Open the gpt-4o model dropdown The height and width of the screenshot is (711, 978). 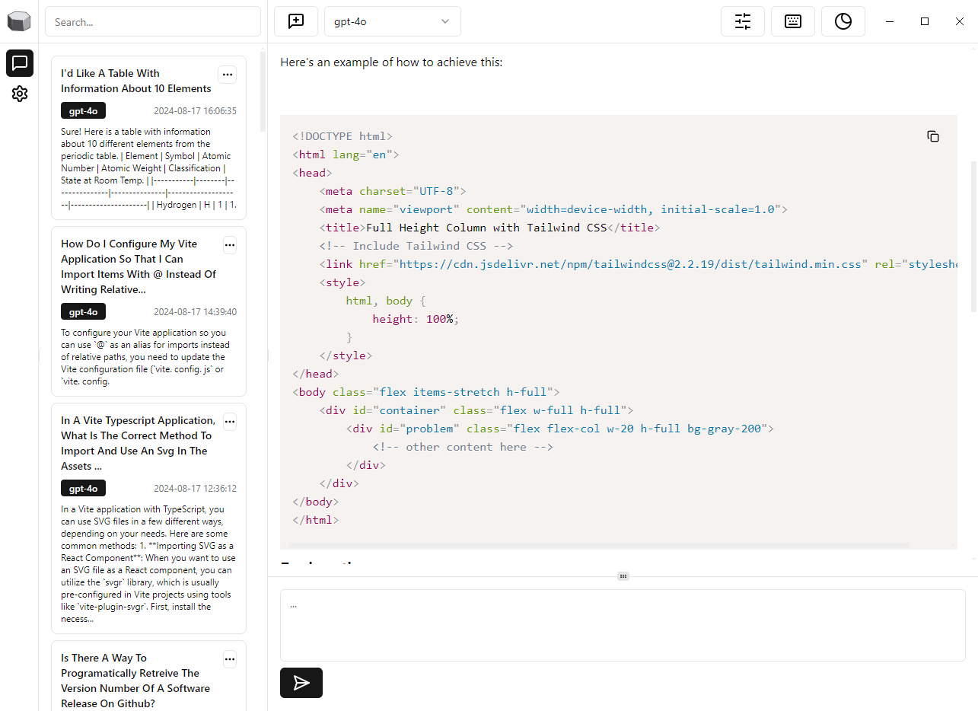(x=392, y=21)
